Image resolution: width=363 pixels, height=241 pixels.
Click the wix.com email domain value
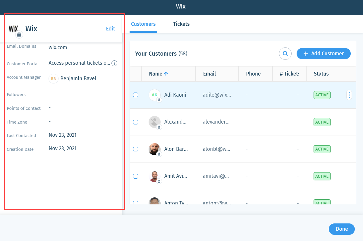point(58,47)
